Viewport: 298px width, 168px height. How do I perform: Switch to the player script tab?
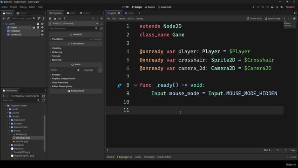(129, 13)
